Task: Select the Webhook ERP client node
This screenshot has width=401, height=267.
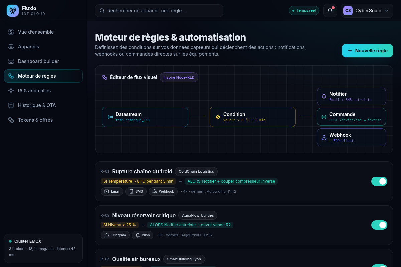Action: pos(352,137)
